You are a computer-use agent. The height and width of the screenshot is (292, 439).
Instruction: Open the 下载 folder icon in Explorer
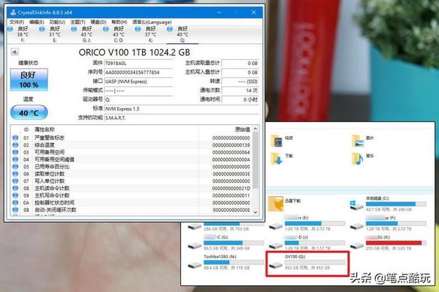coord(276,158)
